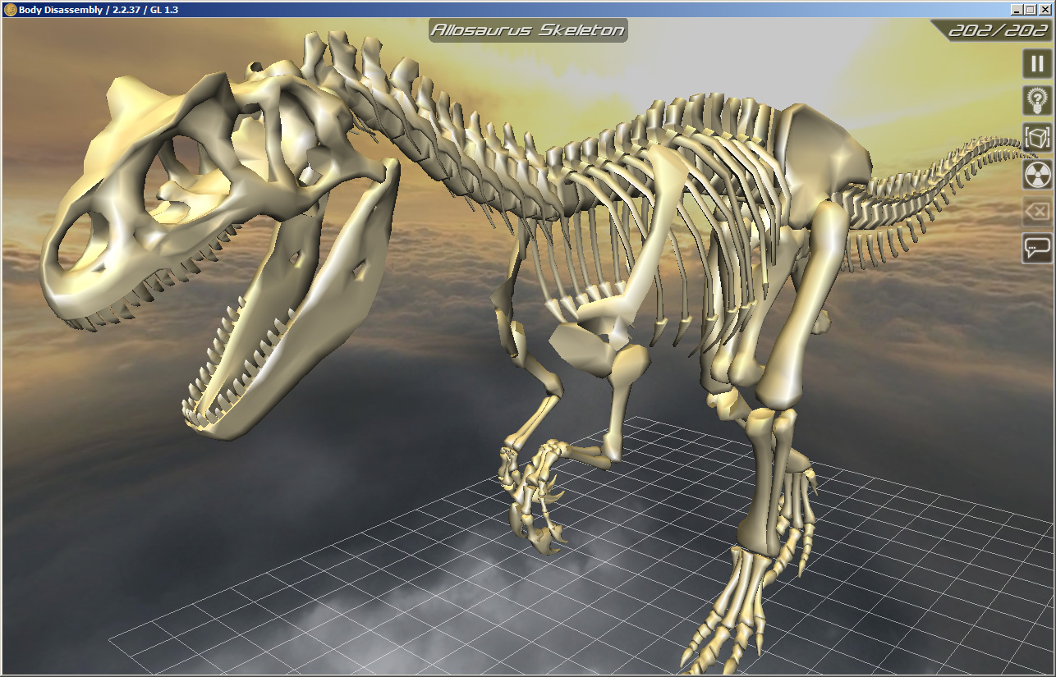Pause the game with the pause button
1056x677 pixels.
(1037, 63)
